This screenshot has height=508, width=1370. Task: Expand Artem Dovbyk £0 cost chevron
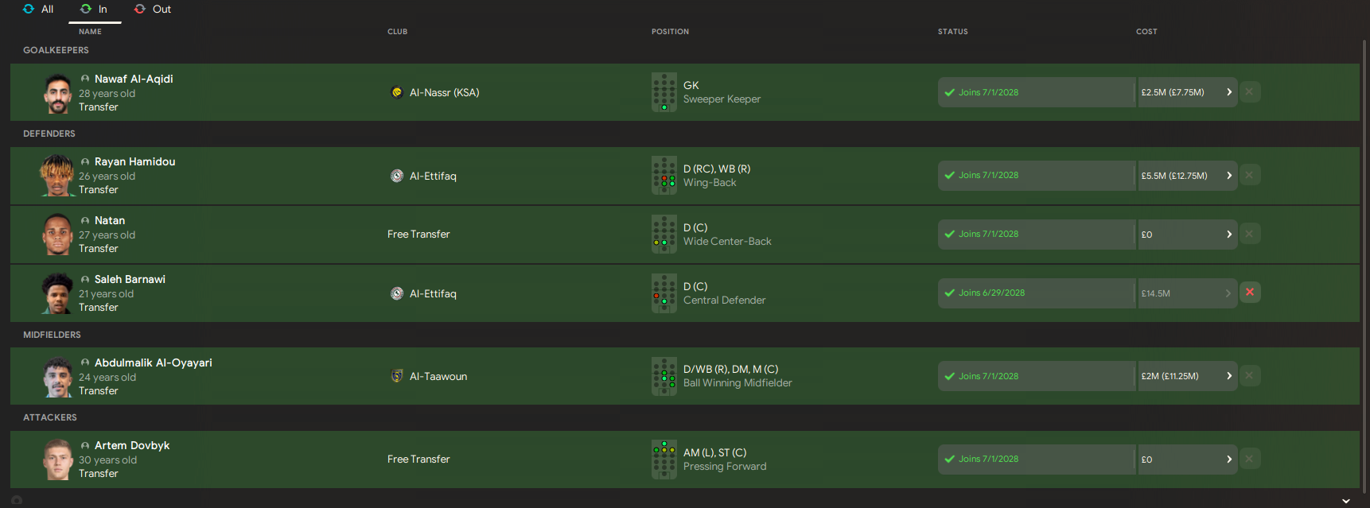(1228, 460)
